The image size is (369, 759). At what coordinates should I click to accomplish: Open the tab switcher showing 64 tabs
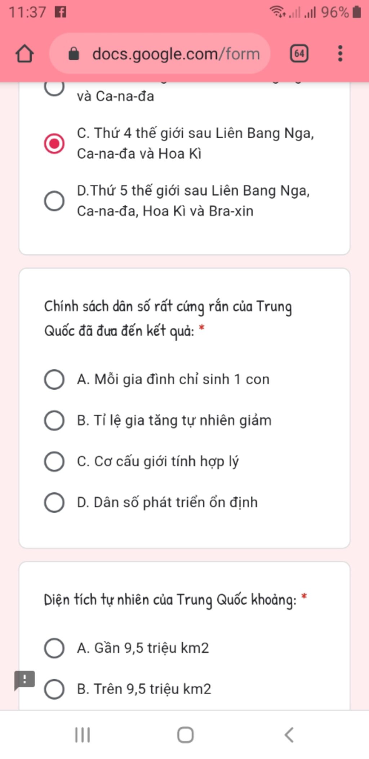(x=299, y=54)
